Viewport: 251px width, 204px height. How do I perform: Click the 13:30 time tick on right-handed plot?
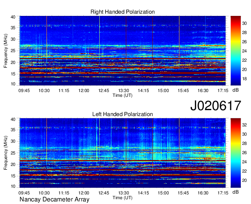point(124,91)
